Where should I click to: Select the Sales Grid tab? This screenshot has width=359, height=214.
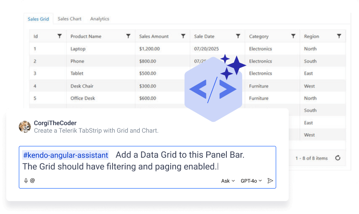point(38,19)
